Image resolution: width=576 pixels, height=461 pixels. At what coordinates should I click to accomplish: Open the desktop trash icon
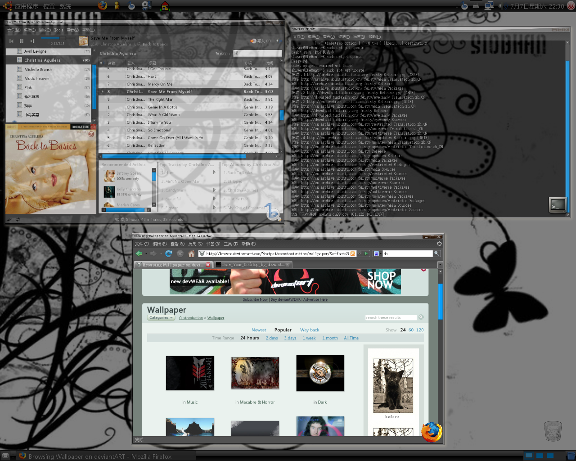pos(553,431)
